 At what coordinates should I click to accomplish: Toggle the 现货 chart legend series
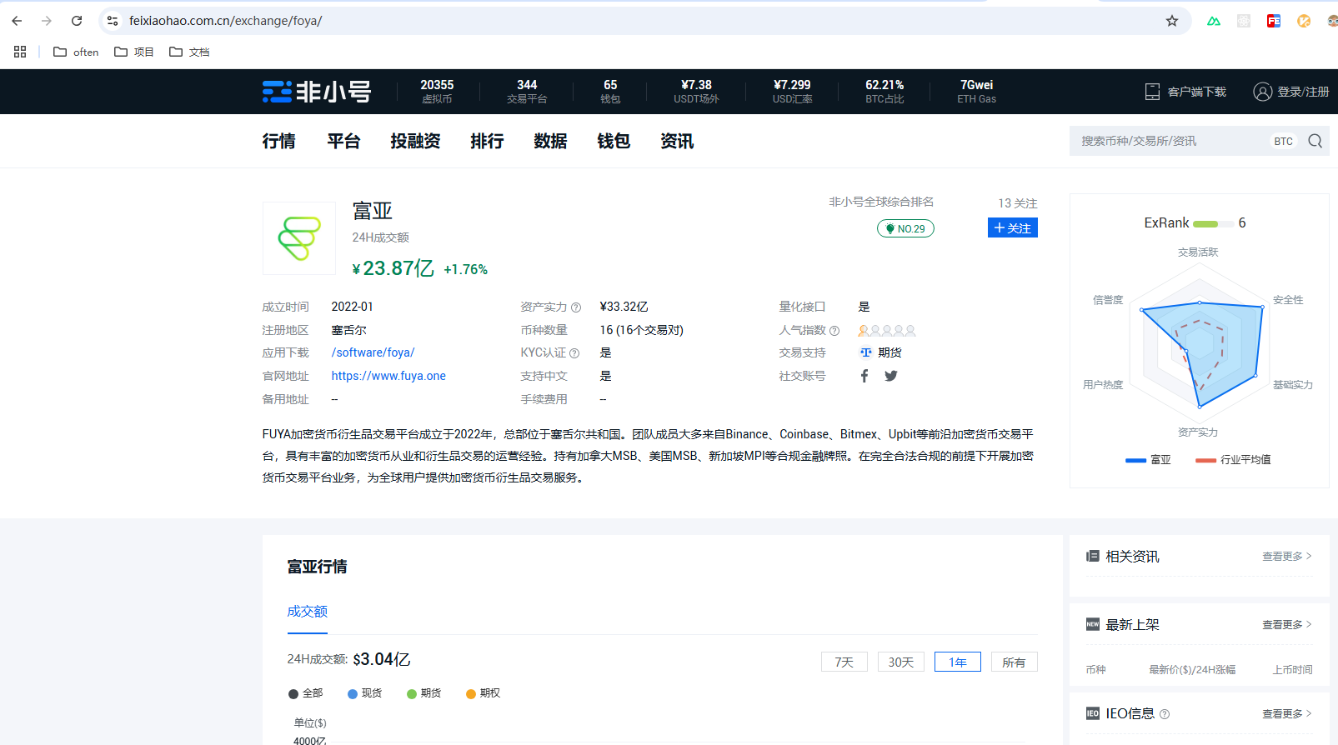pos(364,693)
